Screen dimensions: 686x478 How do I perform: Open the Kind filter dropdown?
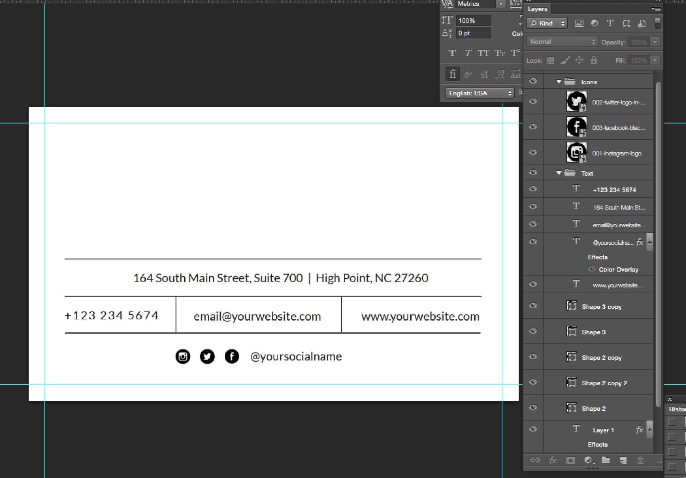click(x=547, y=23)
